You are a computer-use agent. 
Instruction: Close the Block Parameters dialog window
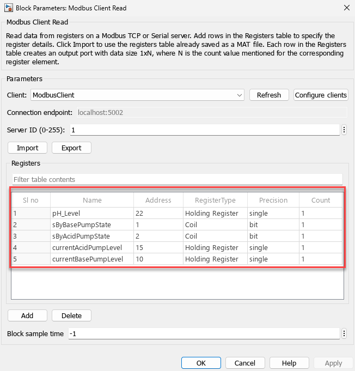coord(346,8)
